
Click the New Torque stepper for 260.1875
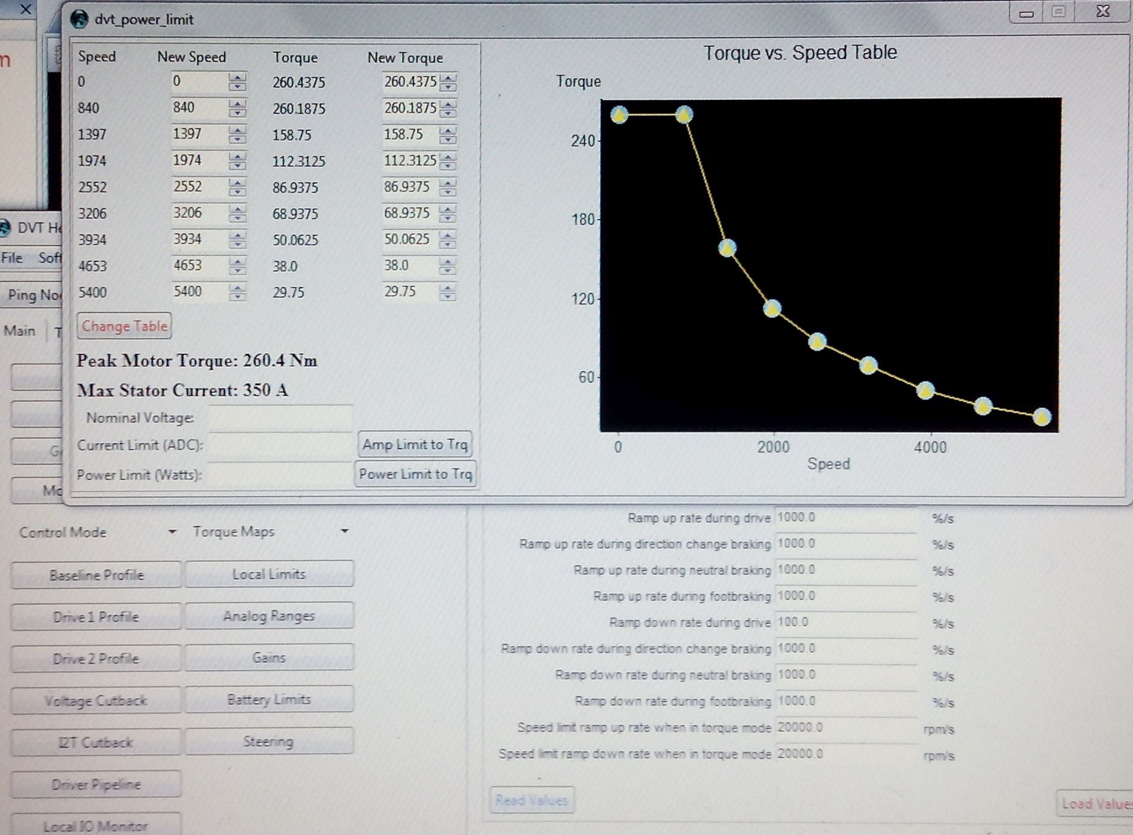click(x=448, y=109)
